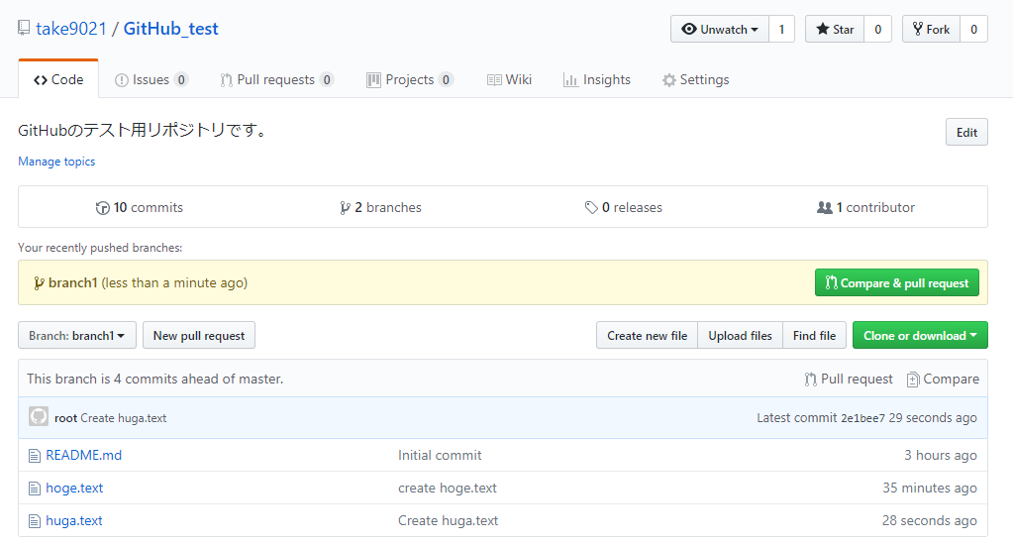Click Create huga.text message in the file list
The height and width of the screenshot is (545, 1013).
(449, 520)
